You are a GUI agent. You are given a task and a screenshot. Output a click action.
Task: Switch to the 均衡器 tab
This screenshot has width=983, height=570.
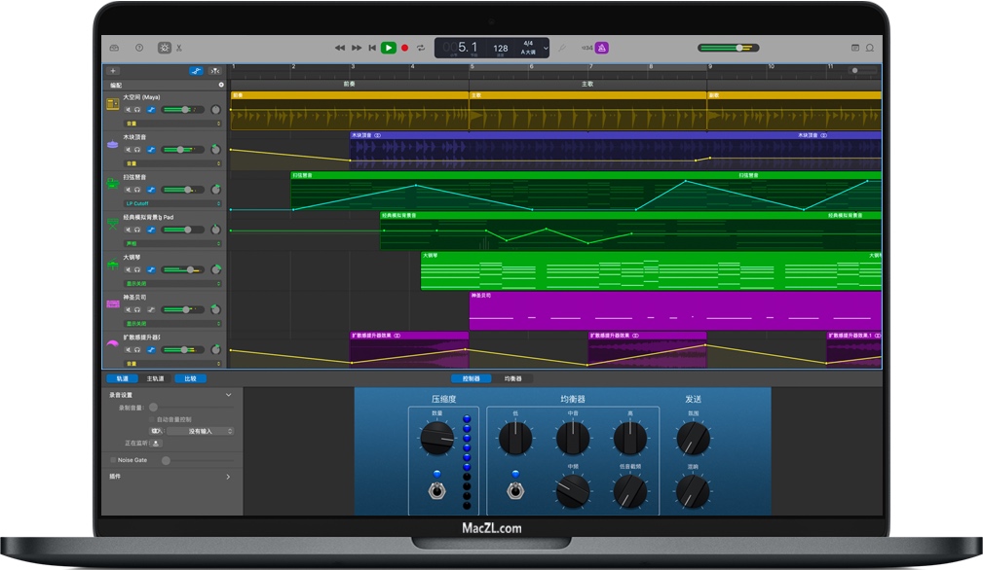(514, 378)
